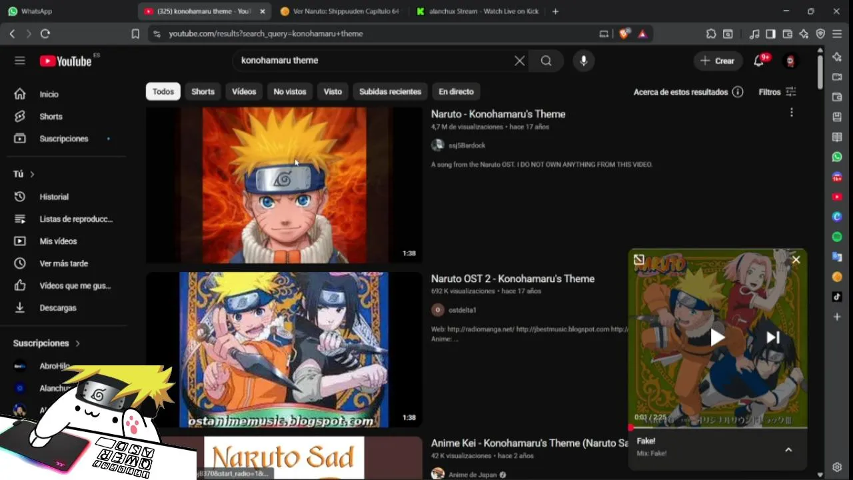Open Filtros search filters
The width and height of the screenshot is (853, 480).
click(x=777, y=92)
